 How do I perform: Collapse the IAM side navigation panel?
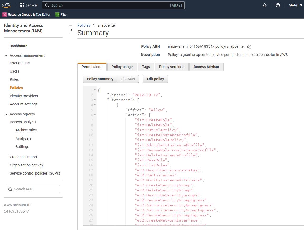point(71,30)
